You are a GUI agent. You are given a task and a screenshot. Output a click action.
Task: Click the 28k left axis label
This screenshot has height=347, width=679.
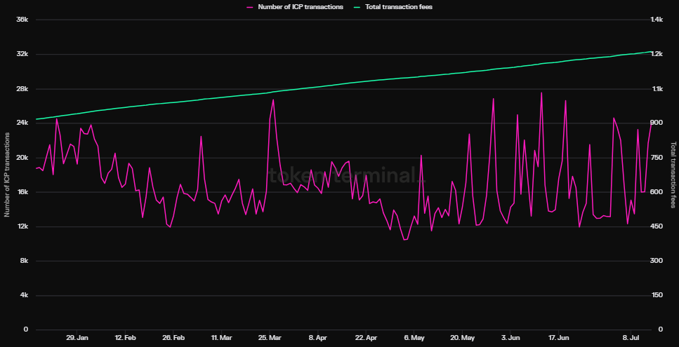coord(22,89)
